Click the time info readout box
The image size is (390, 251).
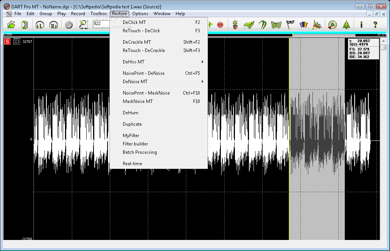tap(364, 49)
